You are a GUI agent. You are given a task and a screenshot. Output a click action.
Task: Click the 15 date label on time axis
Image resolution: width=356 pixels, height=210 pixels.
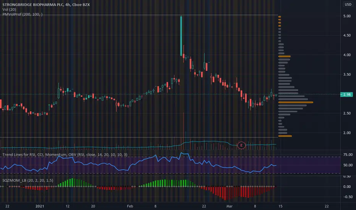[x=280, y=206]
